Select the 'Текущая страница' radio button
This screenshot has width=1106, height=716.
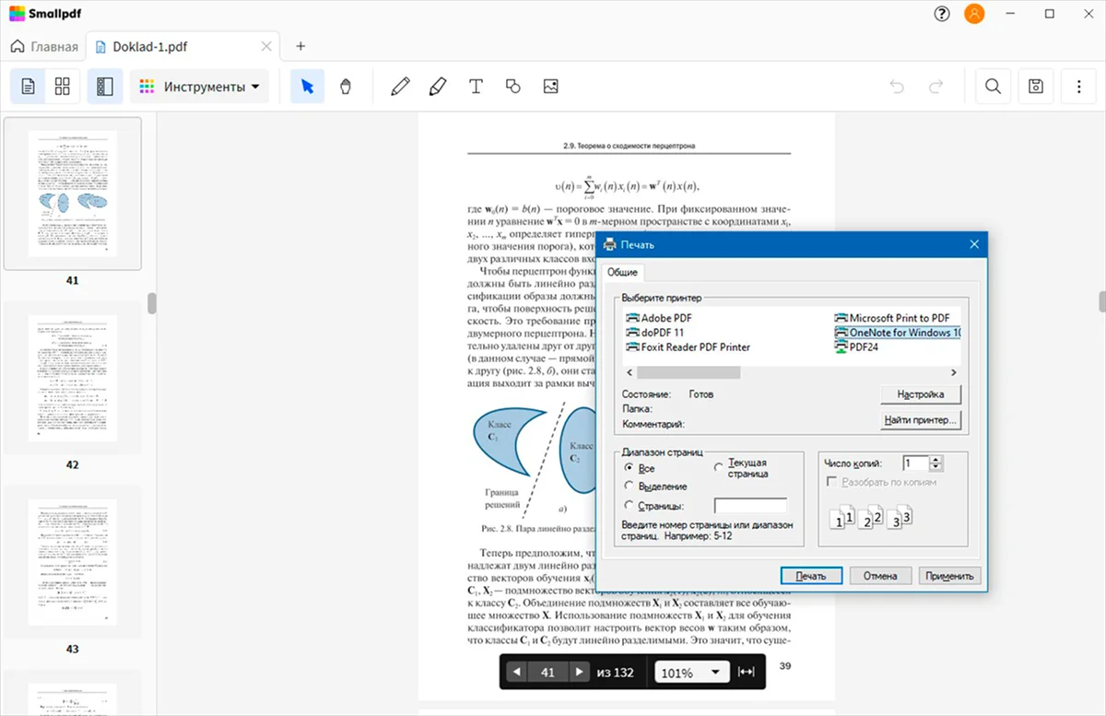pyautogui.click(x=720, y=468)
